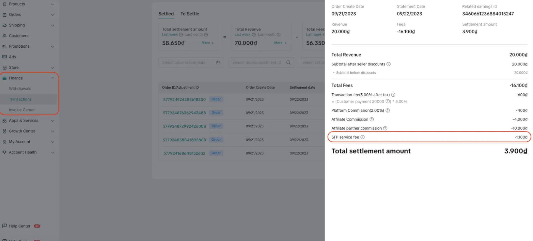The image size is (533, 241).
Task: Click help icon beside Affiliate partner commission
Action: click(x=385, y=128)
